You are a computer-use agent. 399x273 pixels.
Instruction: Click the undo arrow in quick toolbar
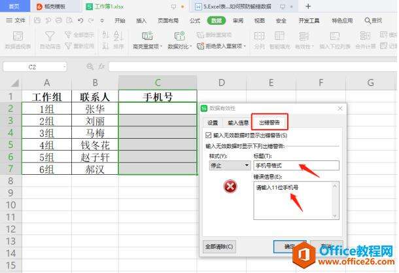pyautogui.click(x=80, y=20)
